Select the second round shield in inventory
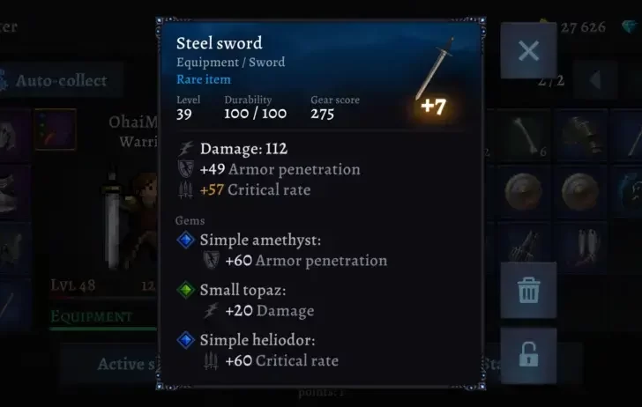Image resolution: width=642 pixels, height=407 pixels. 579,191
